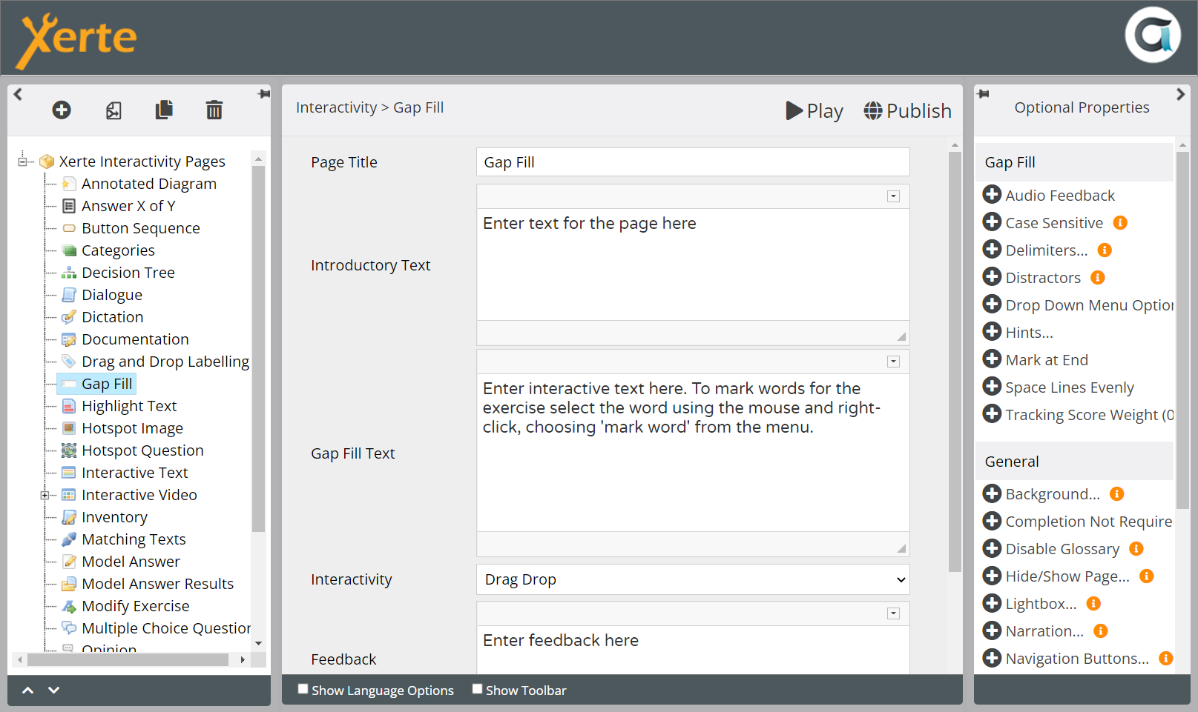The width and height of the screenshot is (1198, 712).
Task: Enable Show Language Options checkbox
Action: pyautogui.click(x=303, y=689)
